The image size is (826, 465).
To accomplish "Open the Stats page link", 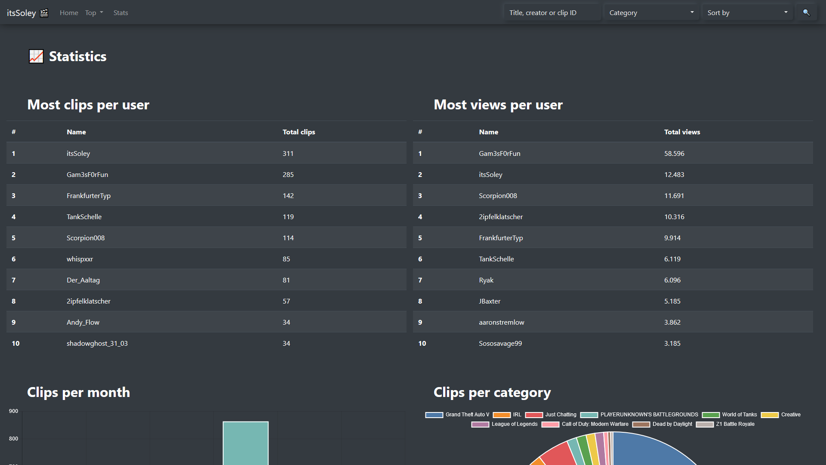I will (x=120, y=12).
